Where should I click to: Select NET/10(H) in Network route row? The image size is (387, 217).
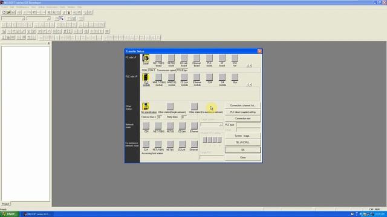158,126
